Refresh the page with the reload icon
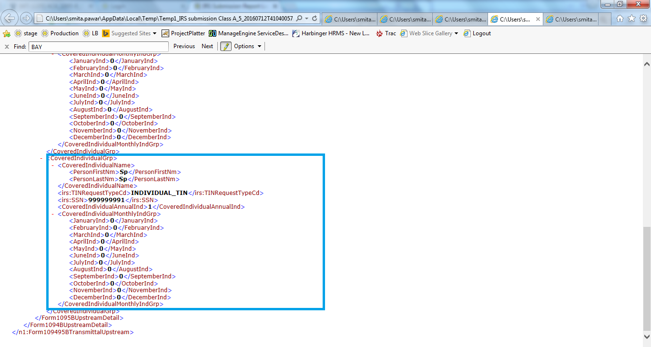This screenshot has width=651, height=347. (x=315, y=19)
